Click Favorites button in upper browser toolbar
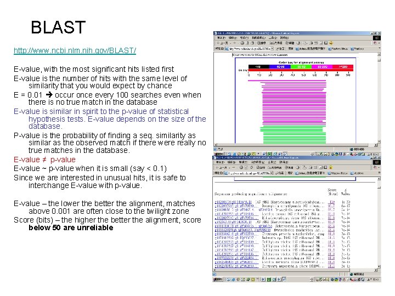Image resolution: width=395 pixels, height=296 pixels. pyautogui.click(x=276, y=43)
